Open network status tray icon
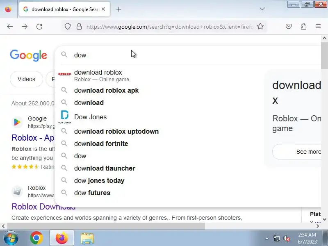 [x=276, y=238]
